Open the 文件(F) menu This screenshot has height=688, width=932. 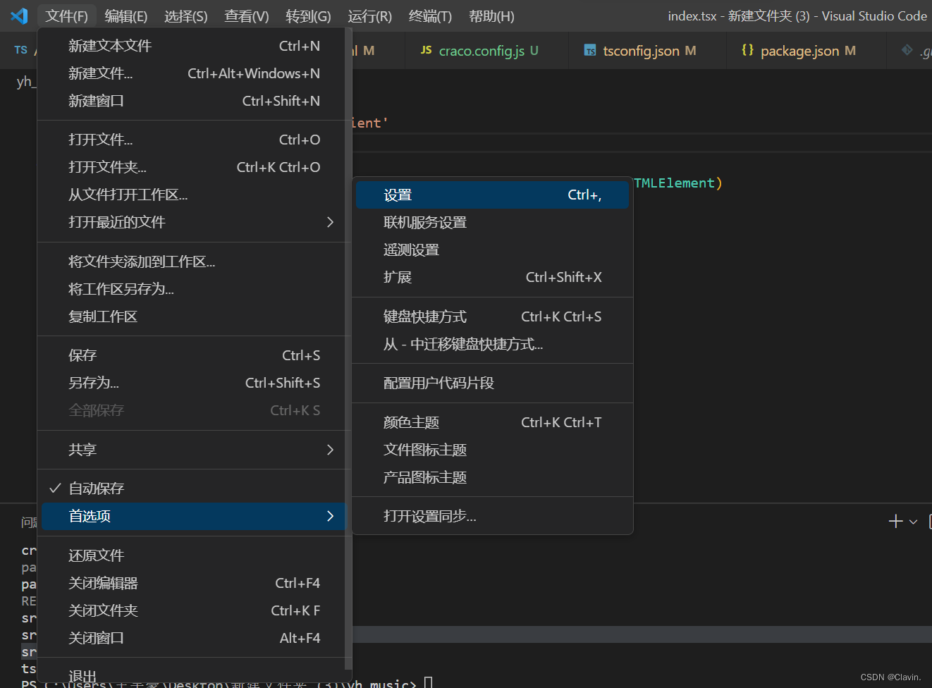coord(66,16)
